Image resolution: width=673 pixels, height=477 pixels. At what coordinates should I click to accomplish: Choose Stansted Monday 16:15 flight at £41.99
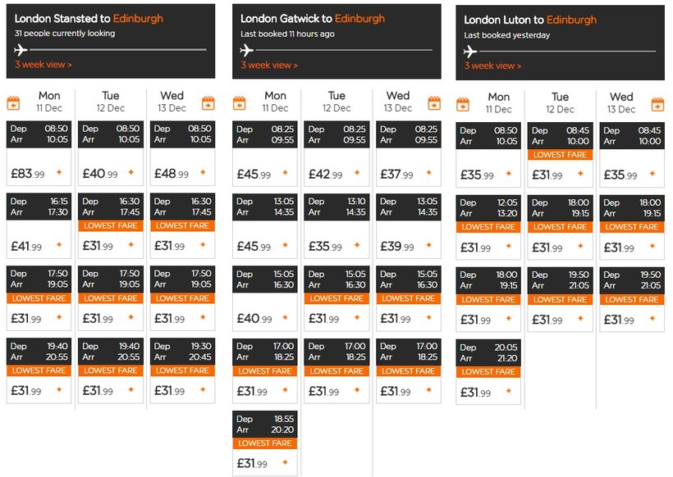(x=39, y=225)
